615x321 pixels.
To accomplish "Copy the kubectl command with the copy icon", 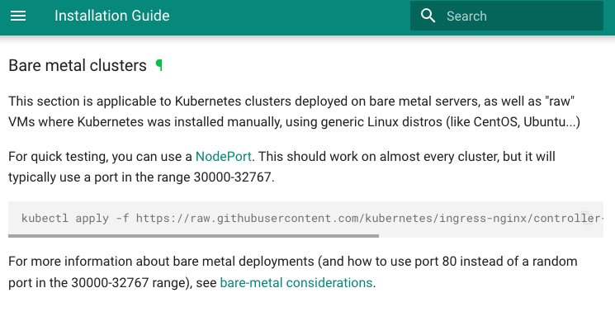I will click(586, 218).
